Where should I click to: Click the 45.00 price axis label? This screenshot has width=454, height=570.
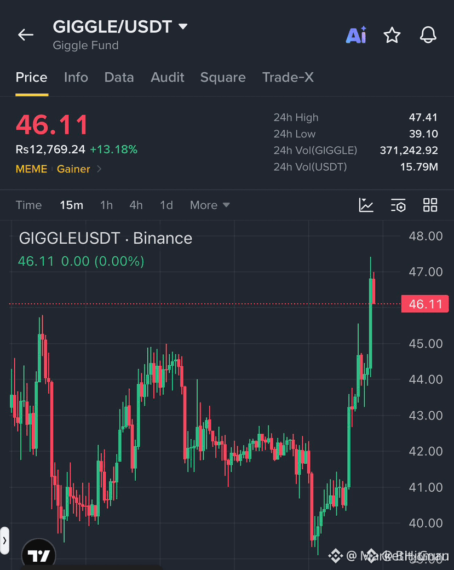pos(426,343)
